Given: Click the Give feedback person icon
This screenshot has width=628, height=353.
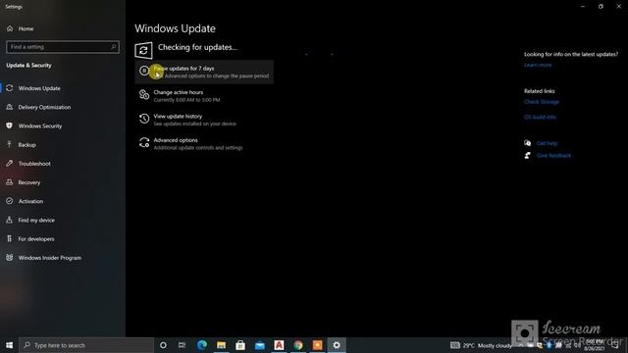Looking at the screenshot, I should pos(528,155).
